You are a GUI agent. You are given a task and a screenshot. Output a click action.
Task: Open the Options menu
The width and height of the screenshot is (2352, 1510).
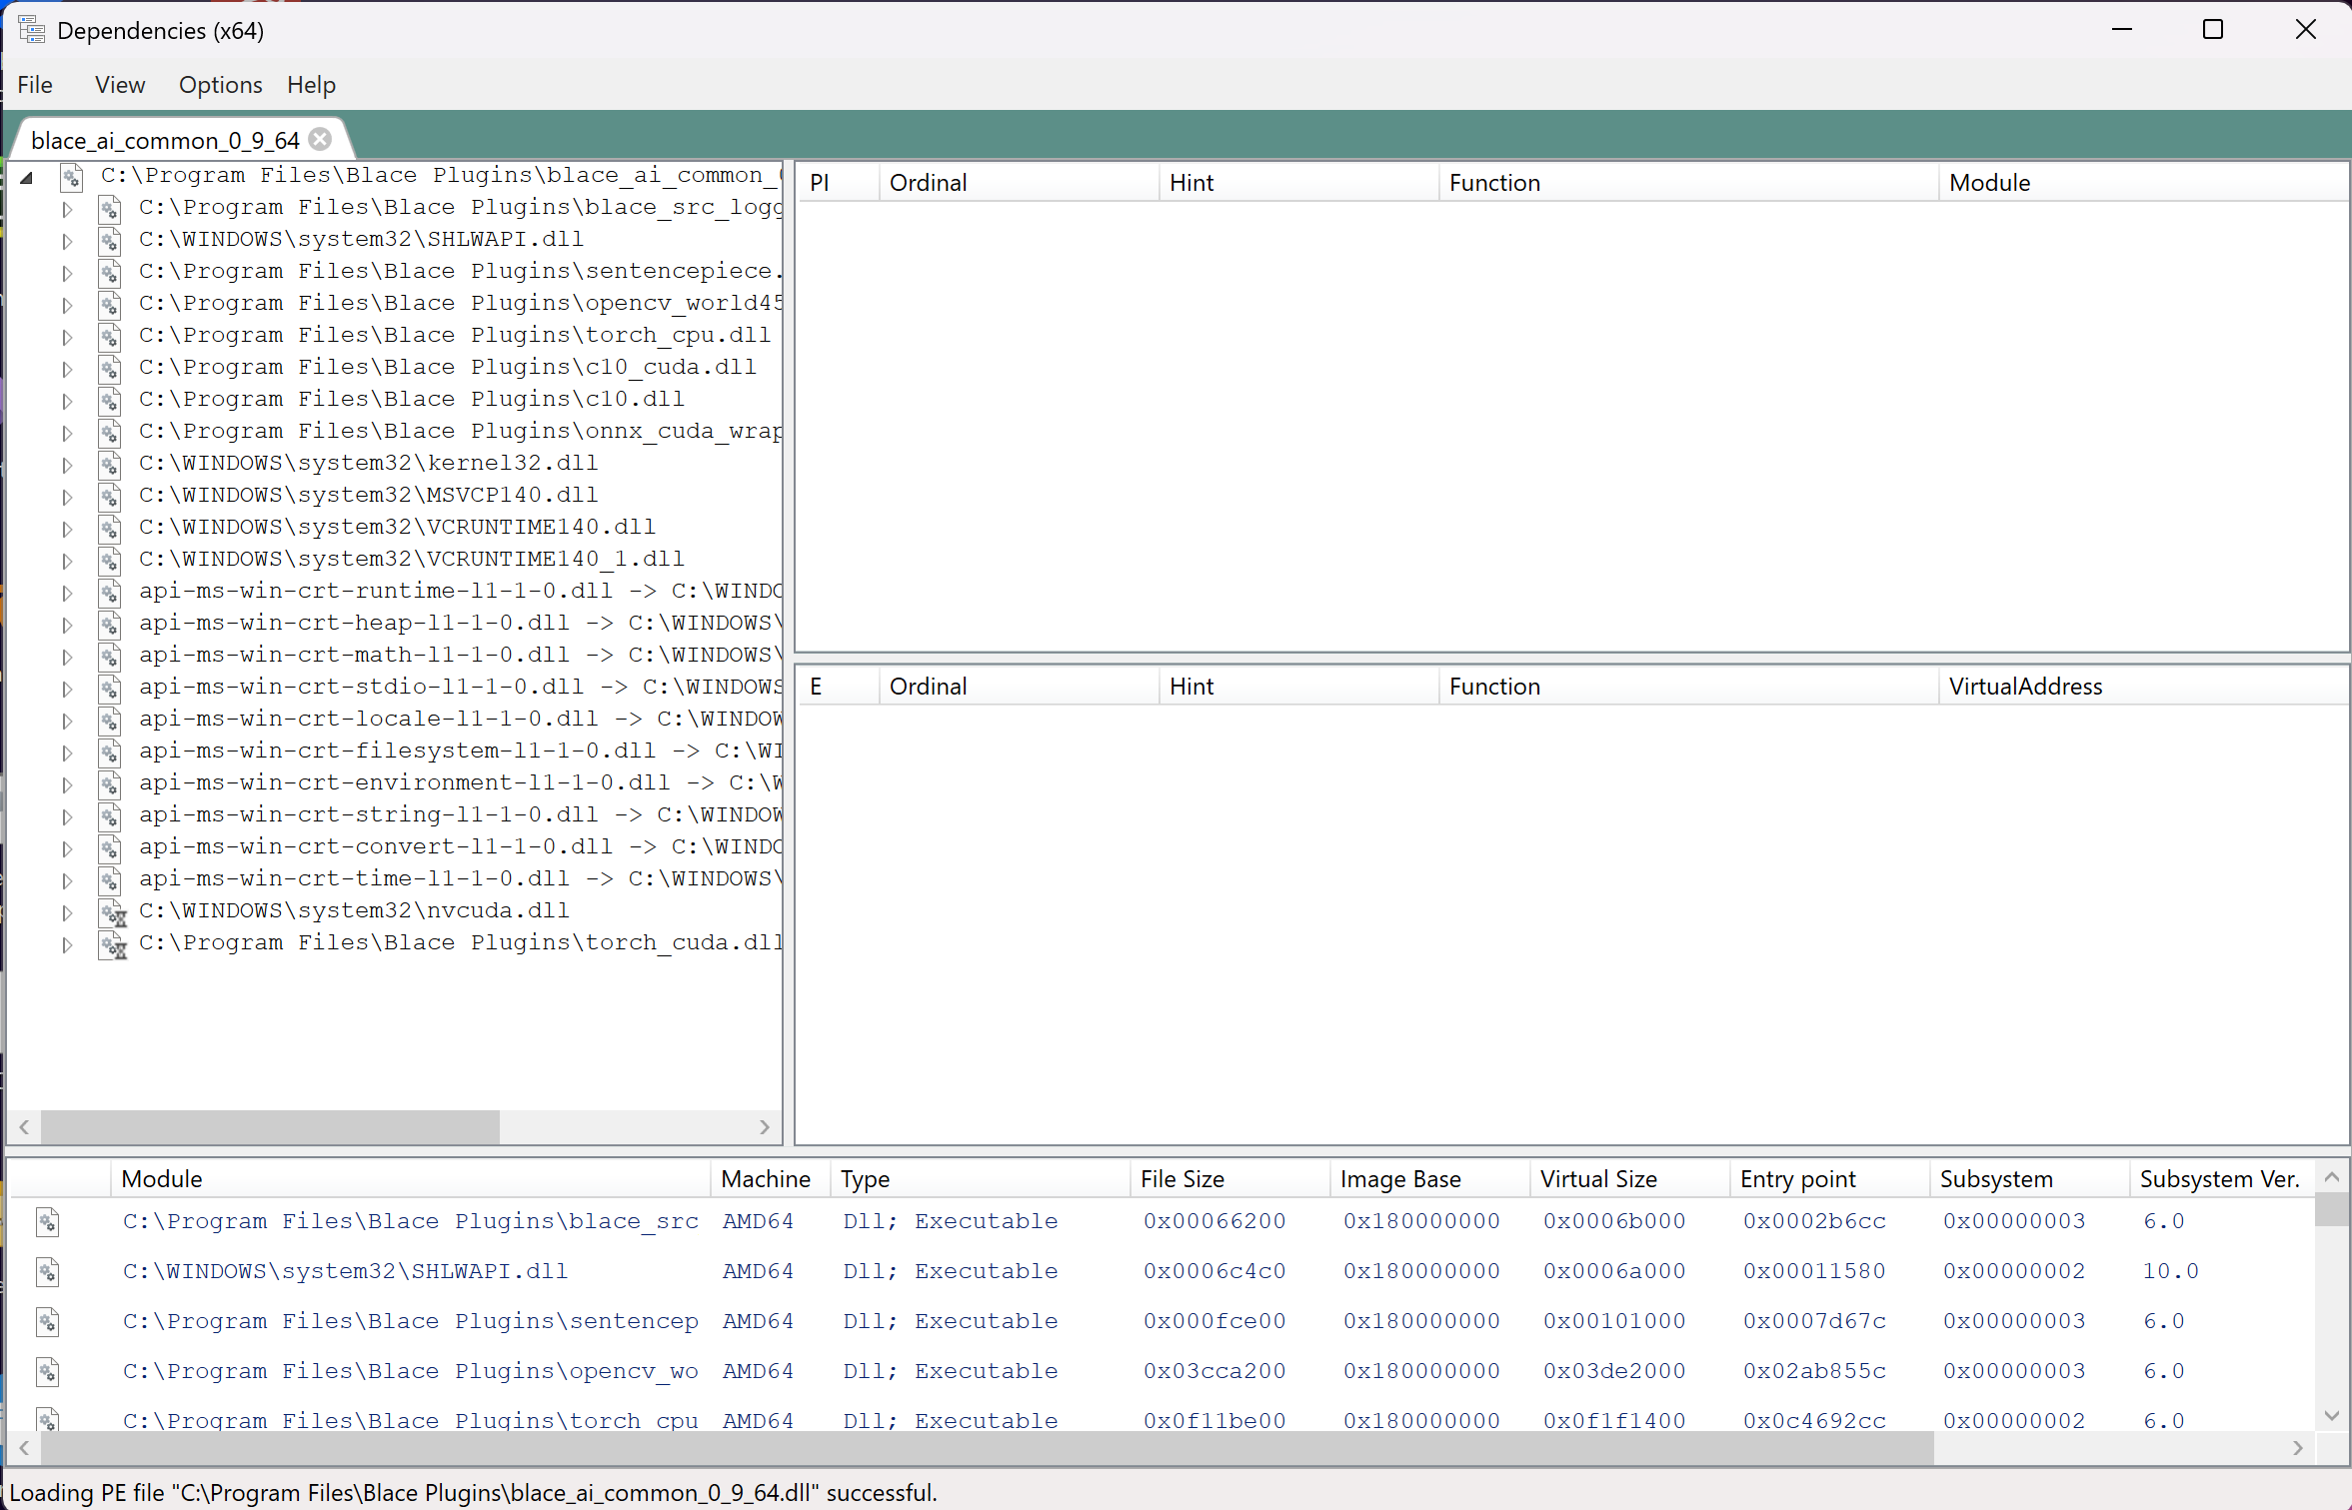coord(220,85)
